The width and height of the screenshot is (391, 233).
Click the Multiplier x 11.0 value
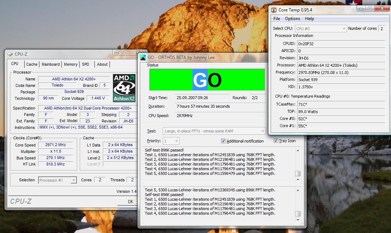(56, 151)
